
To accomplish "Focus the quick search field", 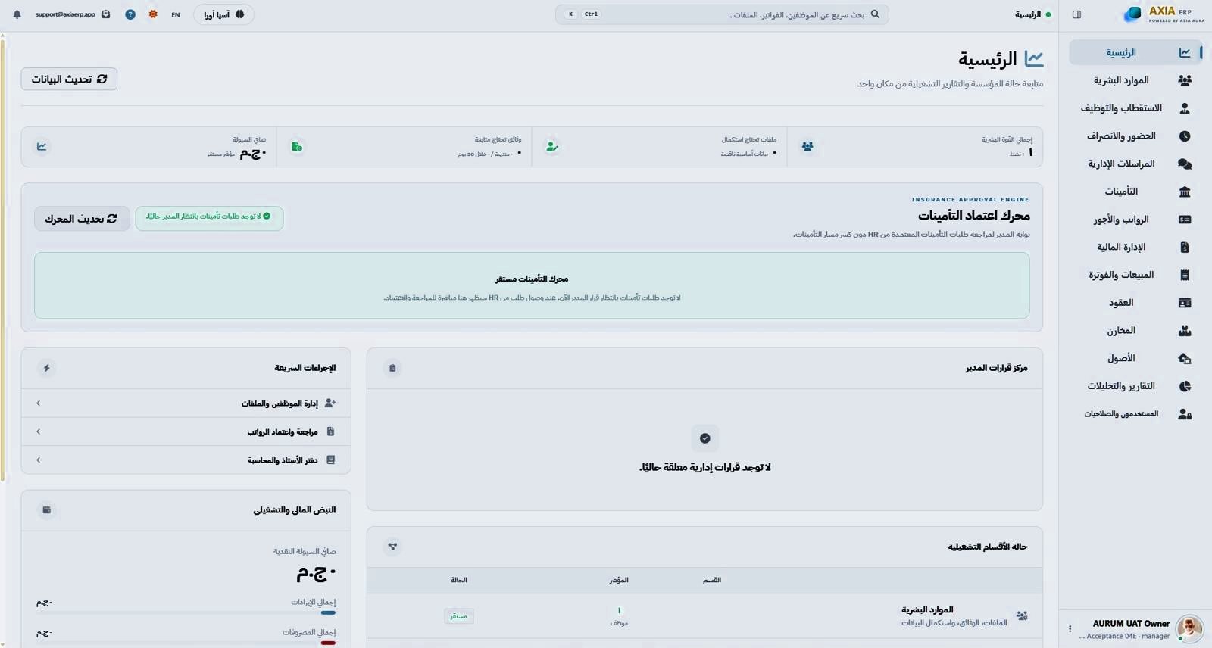I will (x=722, y=14).
